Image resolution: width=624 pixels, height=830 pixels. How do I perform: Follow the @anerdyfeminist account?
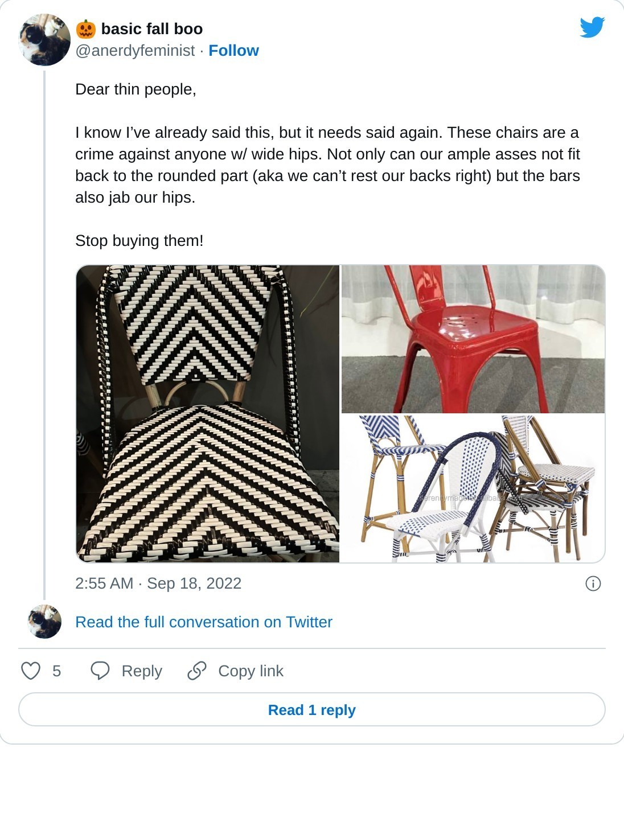[233, 51]
